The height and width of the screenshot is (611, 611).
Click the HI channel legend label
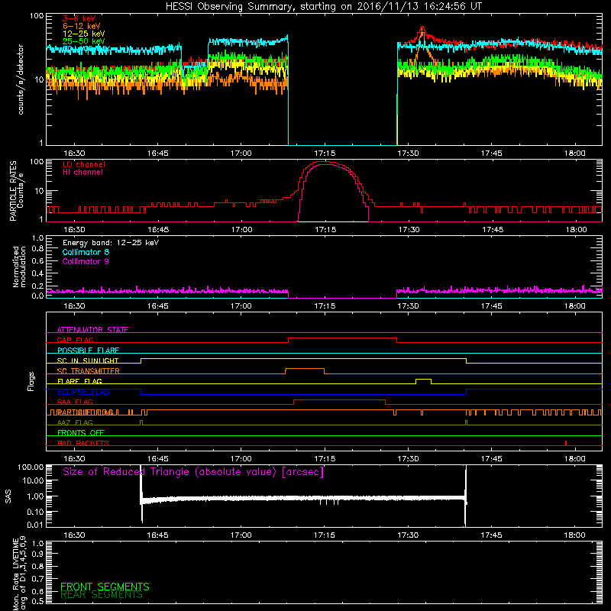82,173
